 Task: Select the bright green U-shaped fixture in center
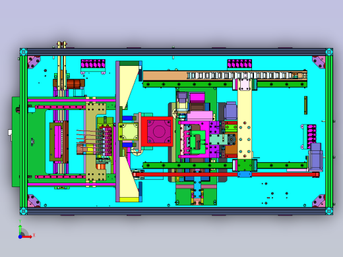pos(198,142)
